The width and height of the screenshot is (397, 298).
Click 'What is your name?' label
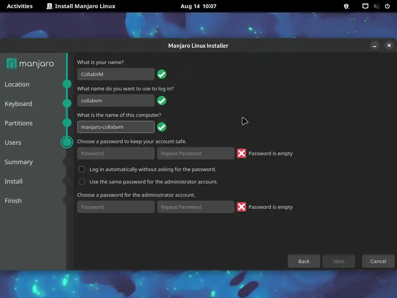tap(100, 62)
